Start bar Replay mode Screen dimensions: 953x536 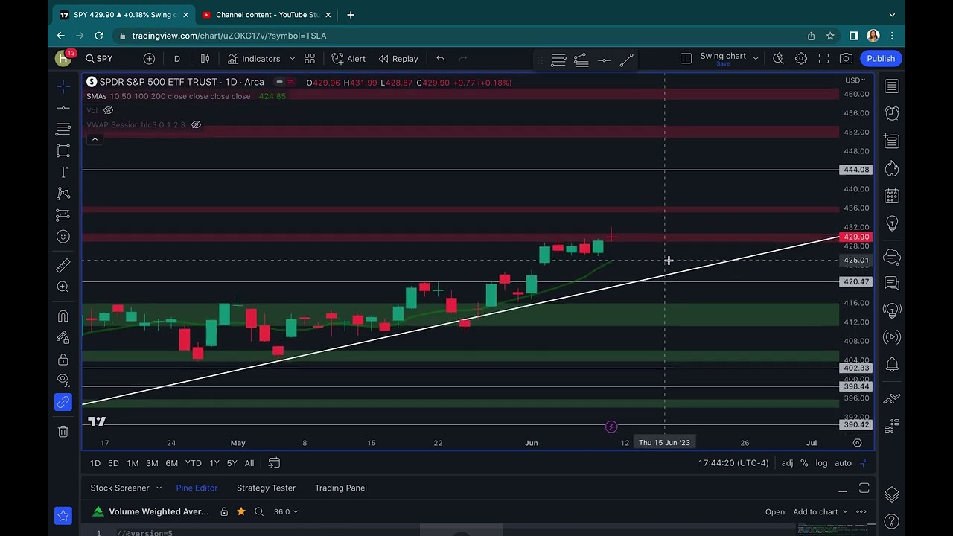[x=398, y=59]
